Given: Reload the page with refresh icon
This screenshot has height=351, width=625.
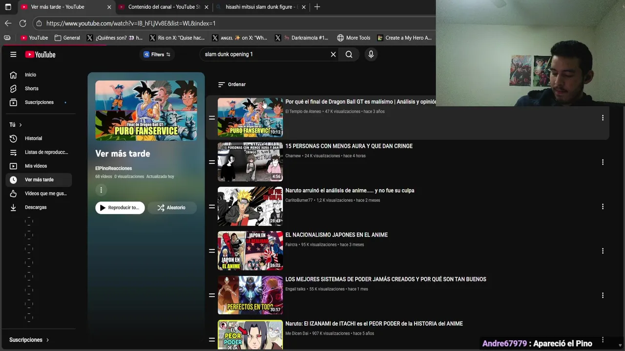Looking at the screenshot, I should point(22,23).
